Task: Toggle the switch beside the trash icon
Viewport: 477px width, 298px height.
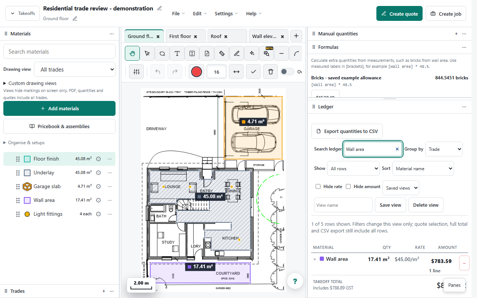Action: click(287, 72)
